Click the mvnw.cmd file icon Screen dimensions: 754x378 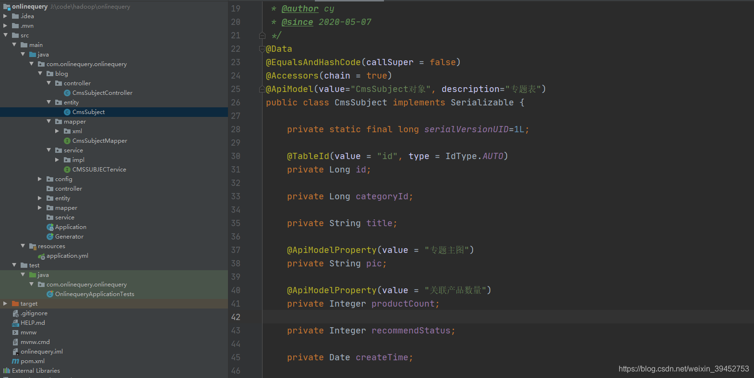pos(15,342)
